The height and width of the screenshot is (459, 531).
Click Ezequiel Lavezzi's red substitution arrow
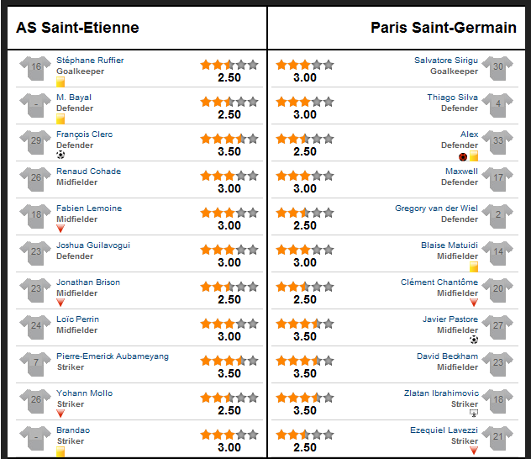pyautogui.click(x=474, y=451)
